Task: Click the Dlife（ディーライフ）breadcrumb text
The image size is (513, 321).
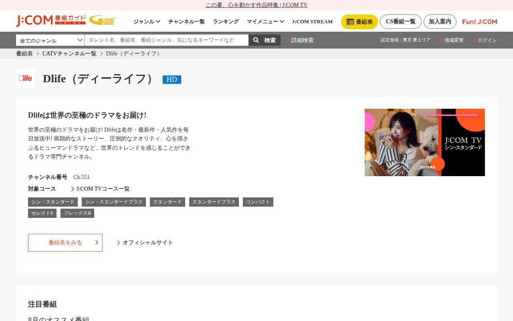Action: 134,53
